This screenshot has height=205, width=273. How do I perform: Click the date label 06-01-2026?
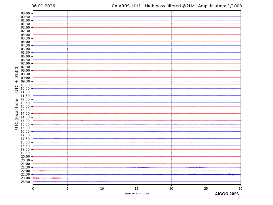(43, 6)
